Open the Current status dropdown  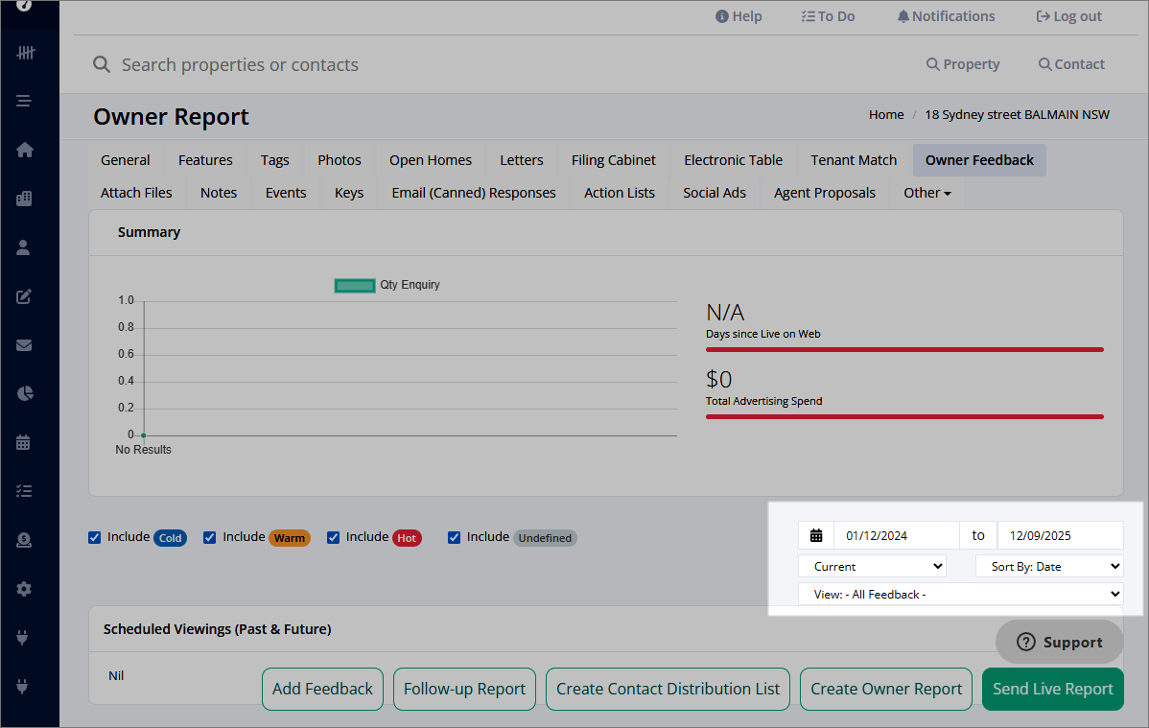872,567
